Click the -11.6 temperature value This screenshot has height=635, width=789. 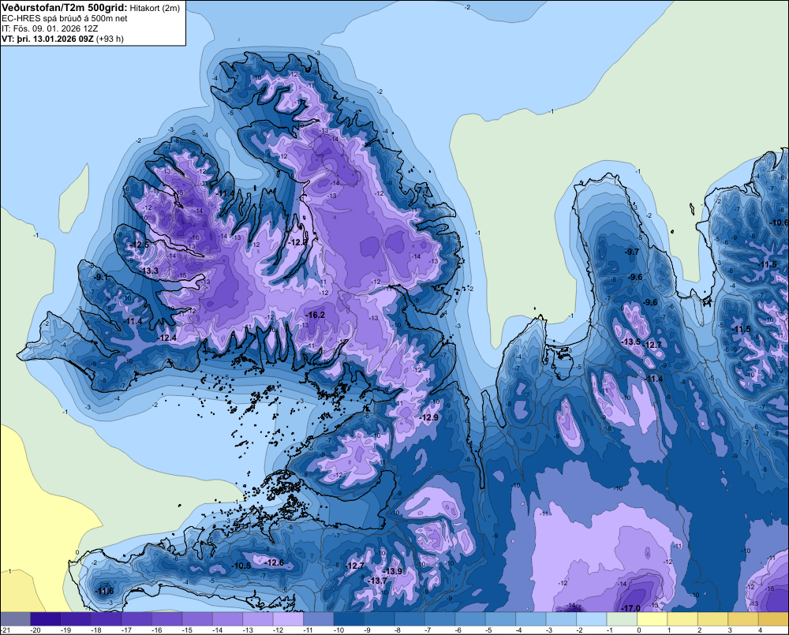[x=105, y=591]
